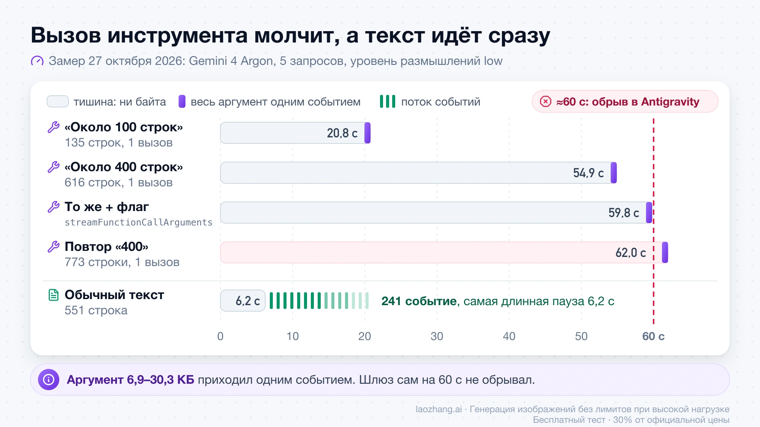Click the '241 событие' text
Viewport: 760px width, 427px height.
pyautogui.click(x=419, y=301)
